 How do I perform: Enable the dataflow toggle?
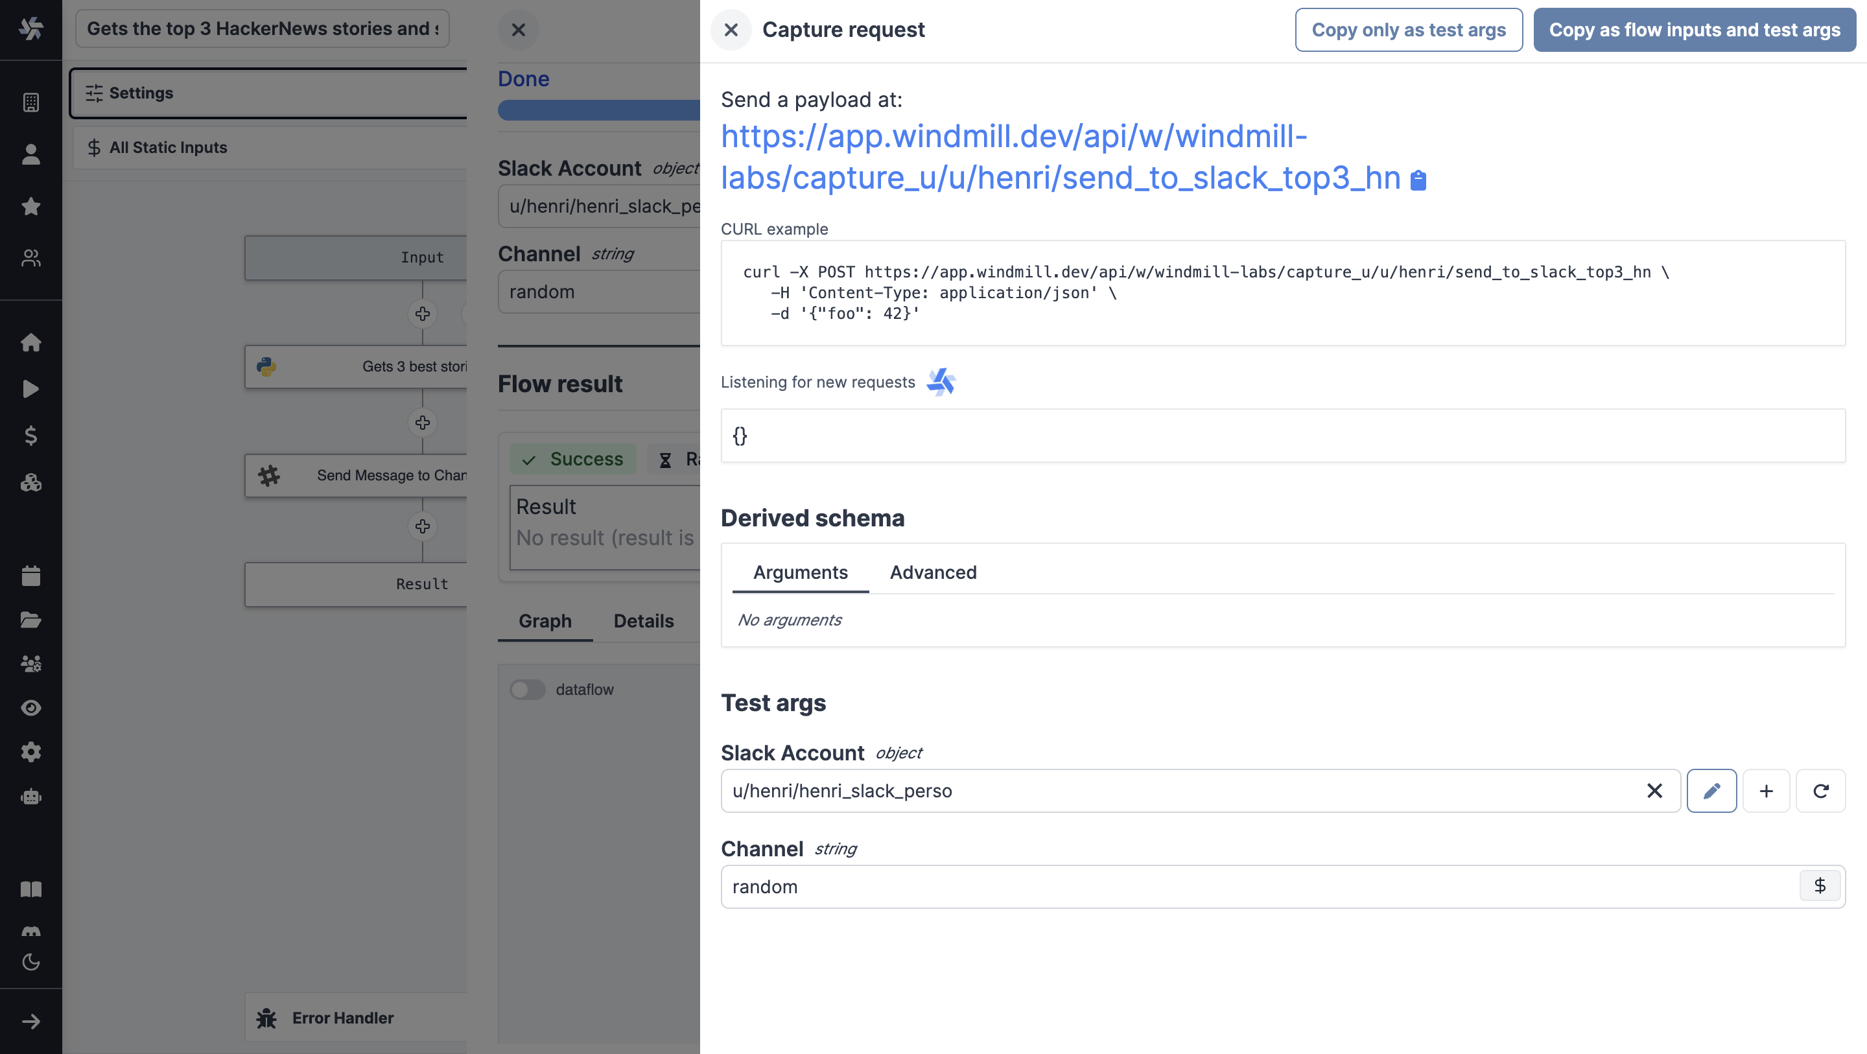point(527,689)
